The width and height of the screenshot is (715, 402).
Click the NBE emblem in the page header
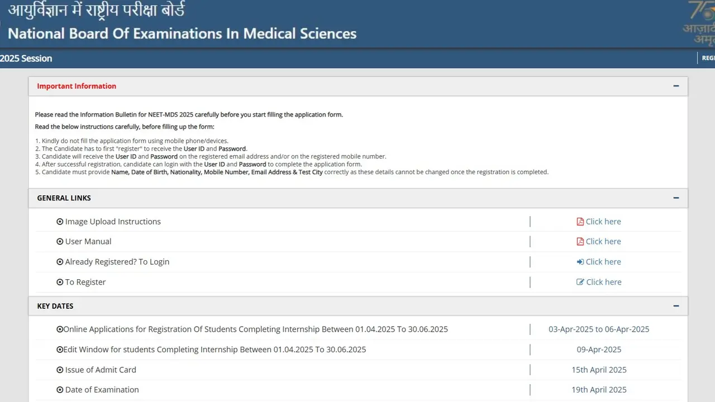point(3,22)
